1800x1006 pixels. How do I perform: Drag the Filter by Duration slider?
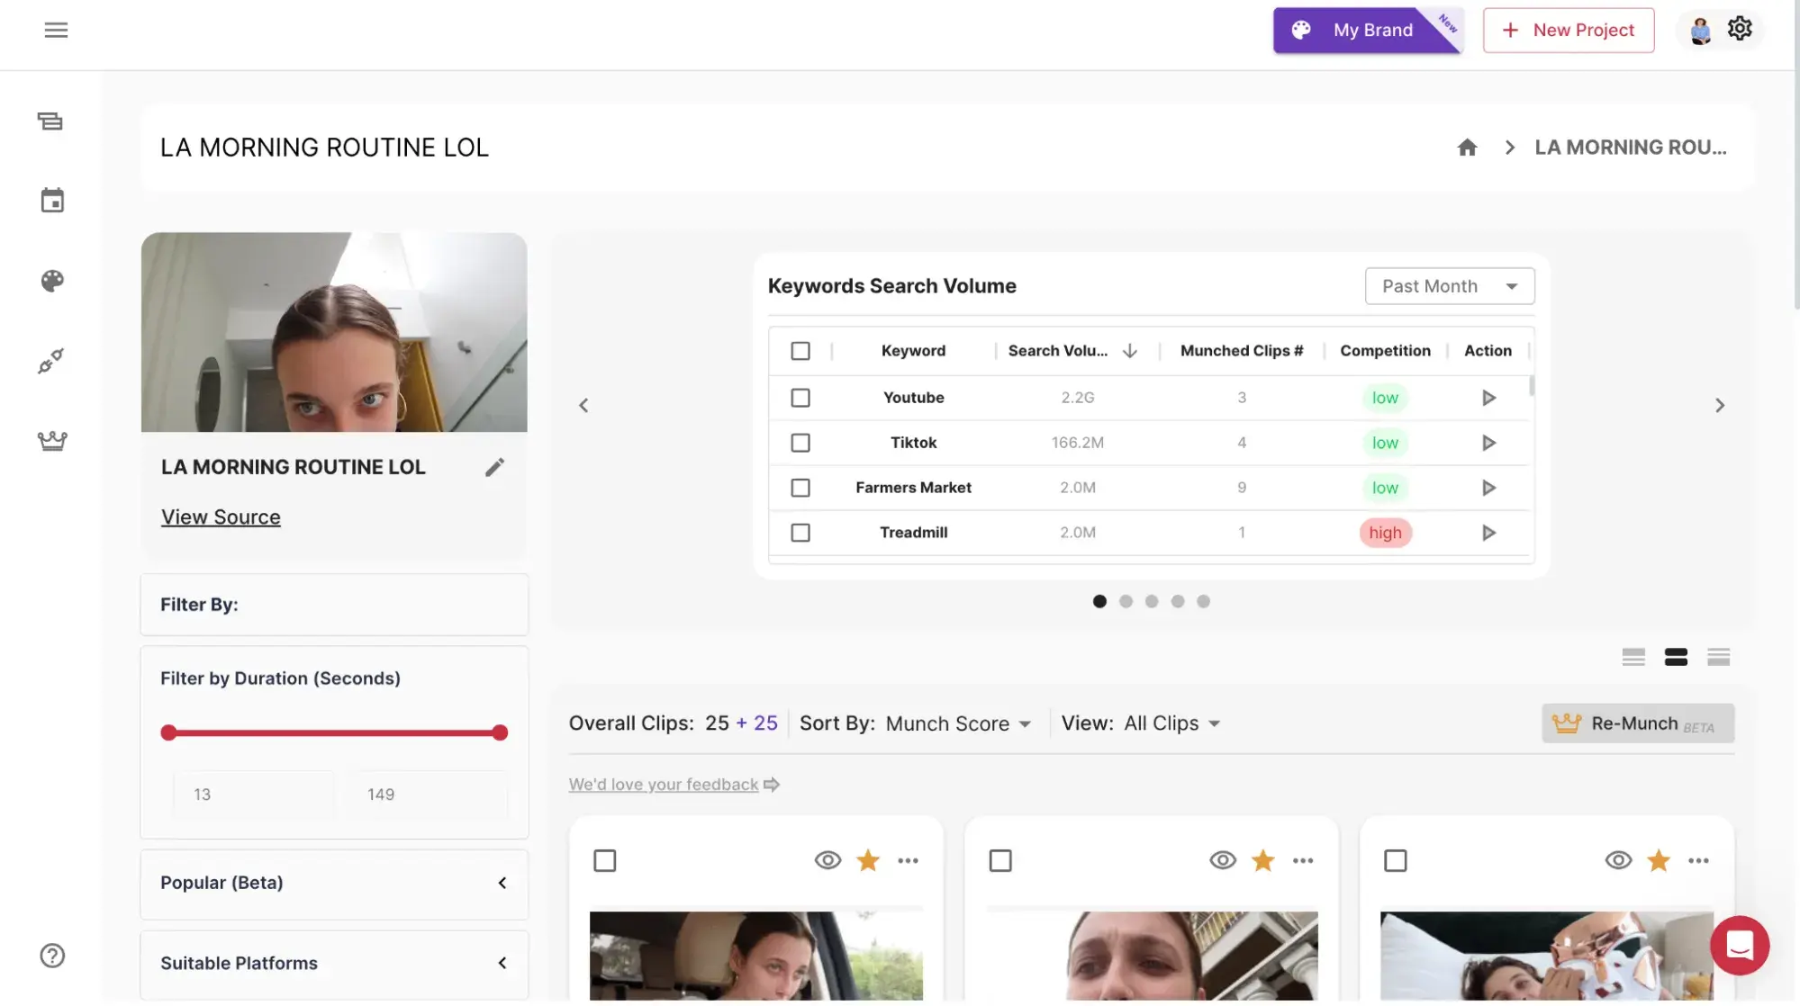tap(332, 732)
